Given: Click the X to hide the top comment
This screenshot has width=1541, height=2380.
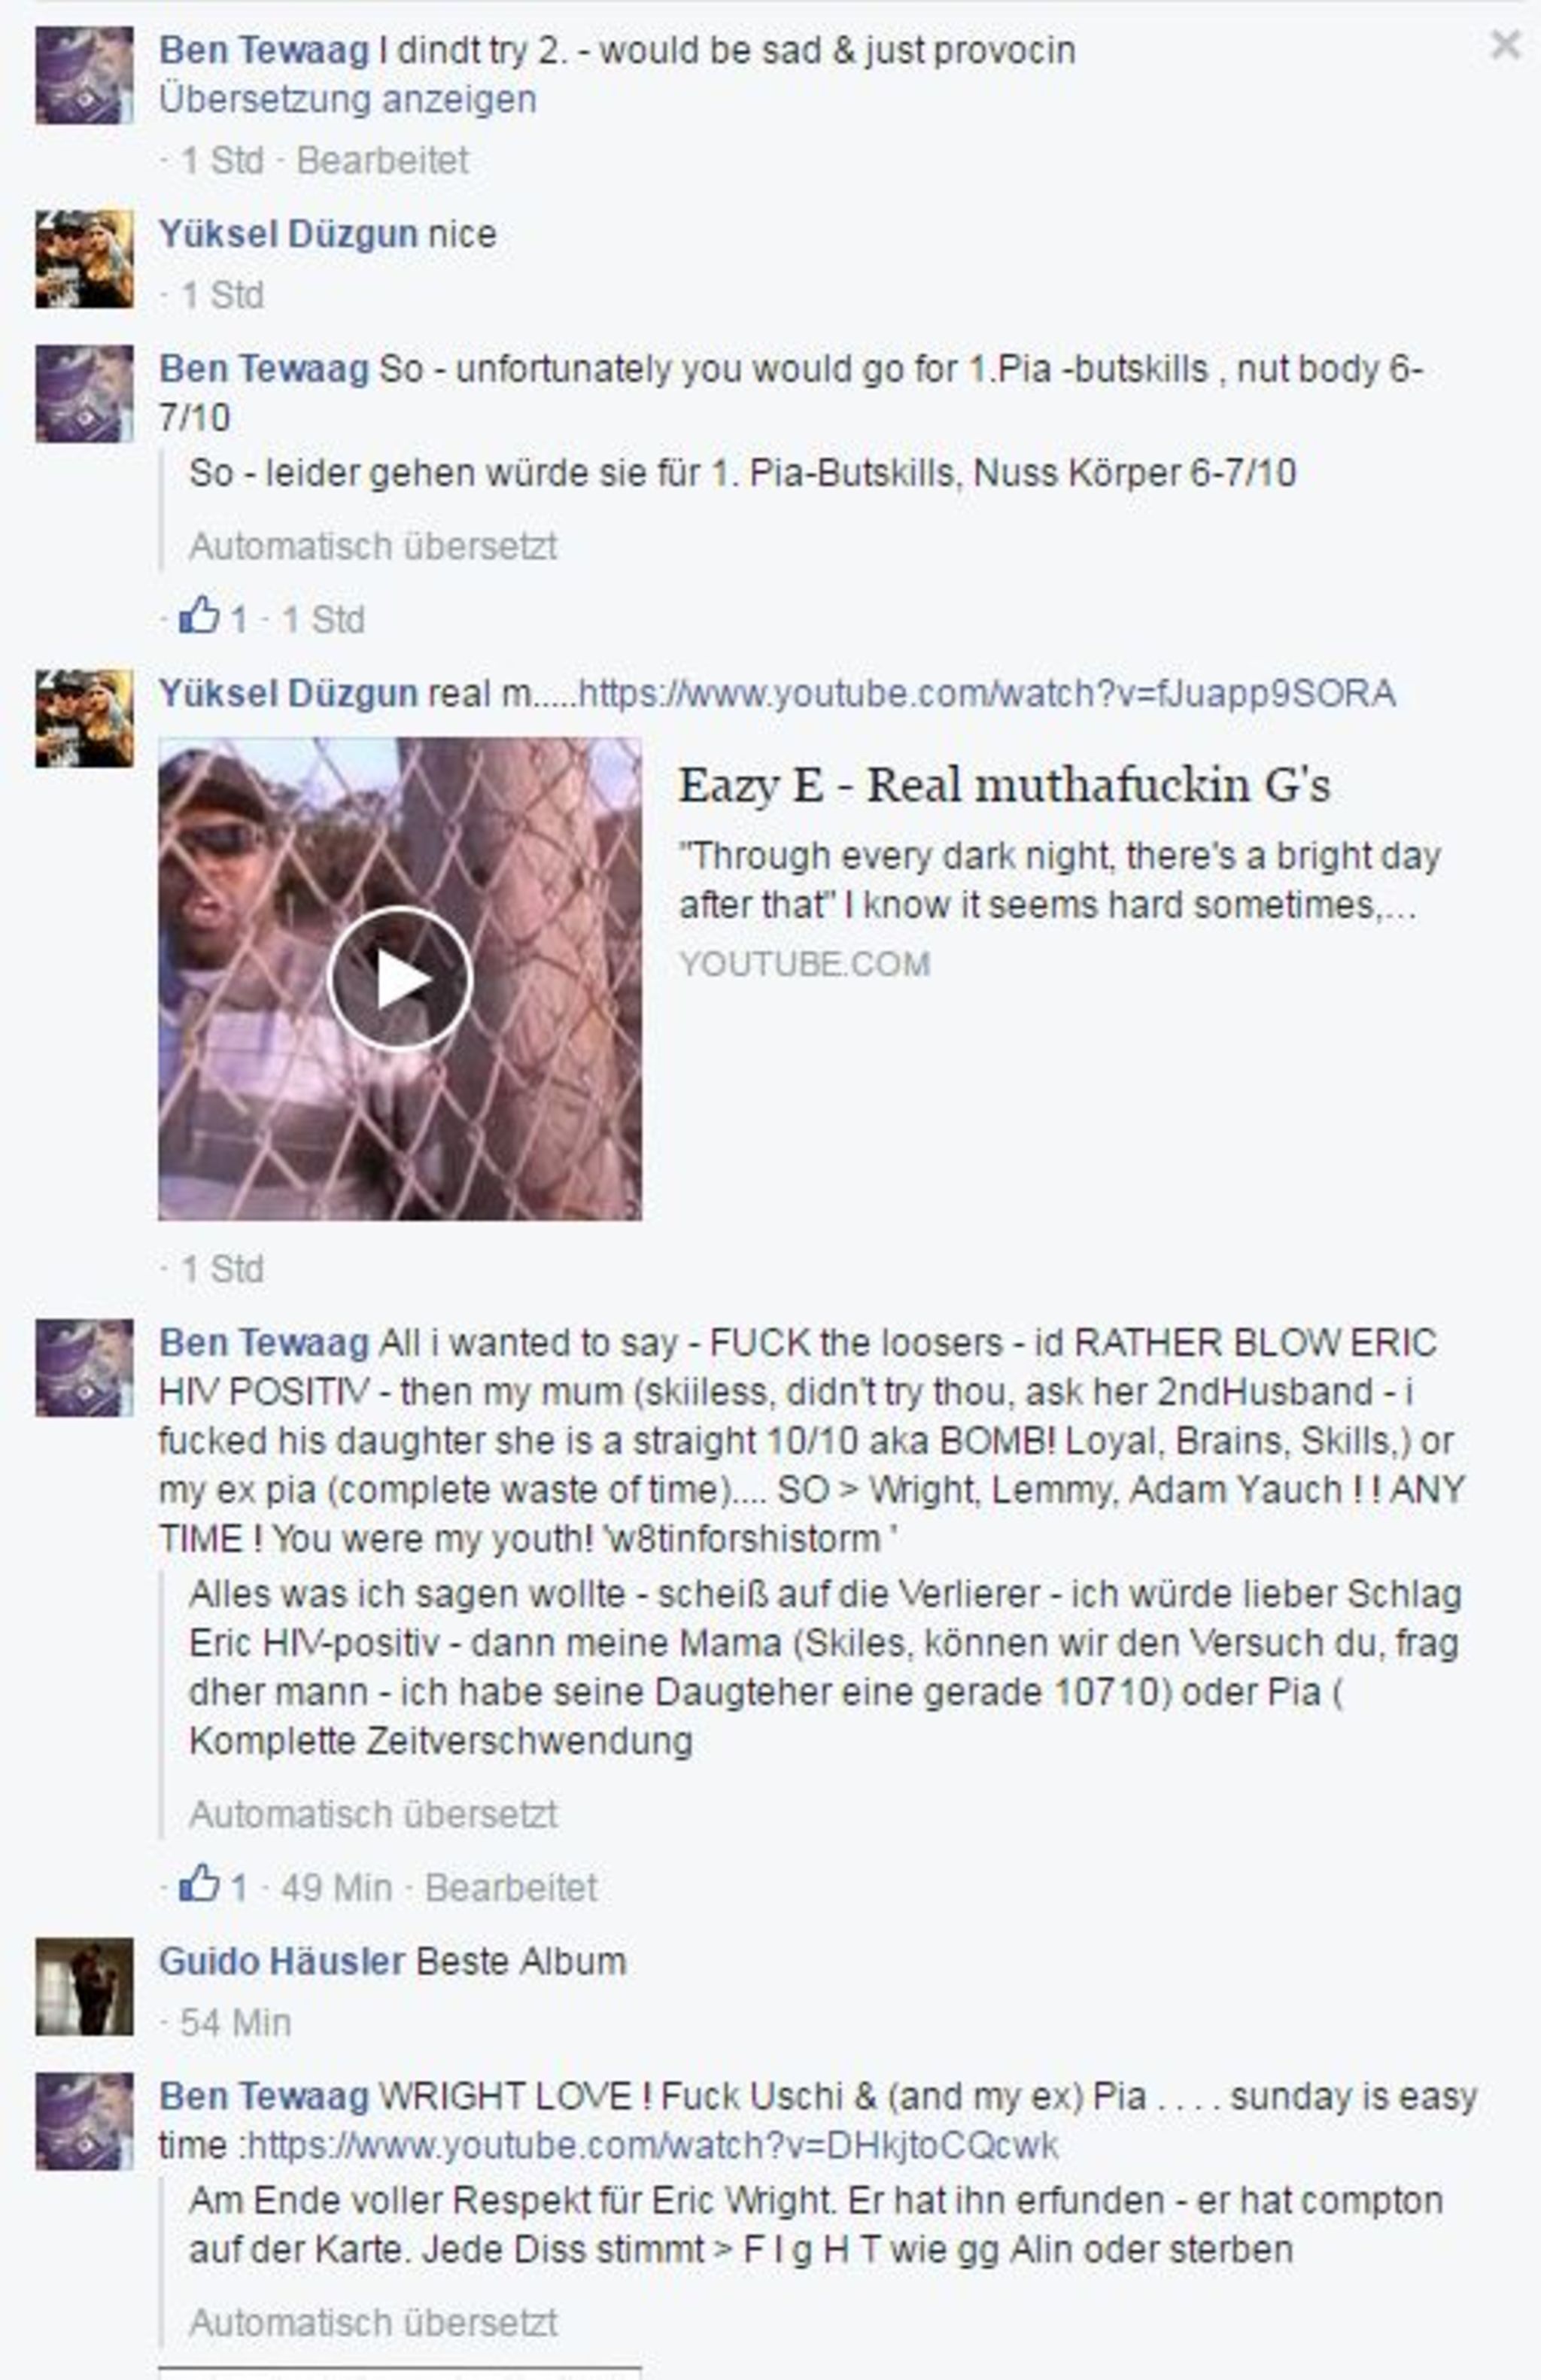Looking at the screenshot, I should click(1504, 45).
